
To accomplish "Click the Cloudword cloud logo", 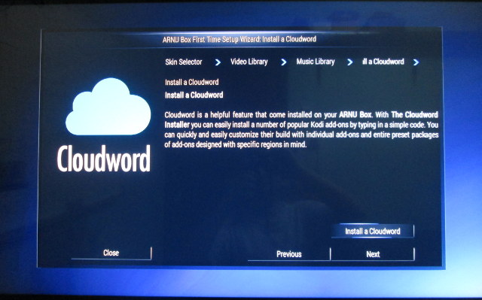I will (108, 107).
